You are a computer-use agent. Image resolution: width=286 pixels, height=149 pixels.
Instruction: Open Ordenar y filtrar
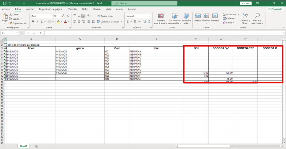pos(245,16)
